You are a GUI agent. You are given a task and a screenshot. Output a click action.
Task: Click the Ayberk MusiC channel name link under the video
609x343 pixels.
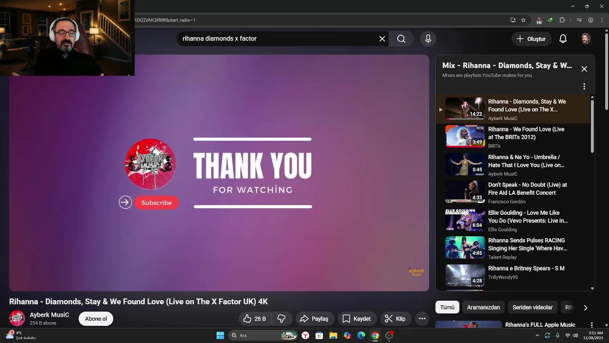tap(49, 315)
